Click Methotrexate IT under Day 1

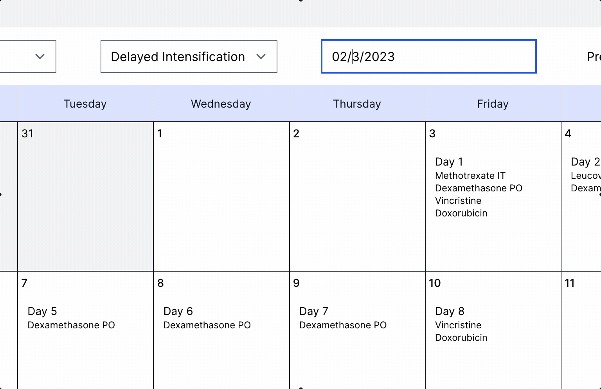point(470,176)
